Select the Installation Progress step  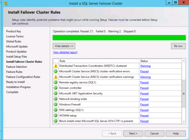pos(18,87)
